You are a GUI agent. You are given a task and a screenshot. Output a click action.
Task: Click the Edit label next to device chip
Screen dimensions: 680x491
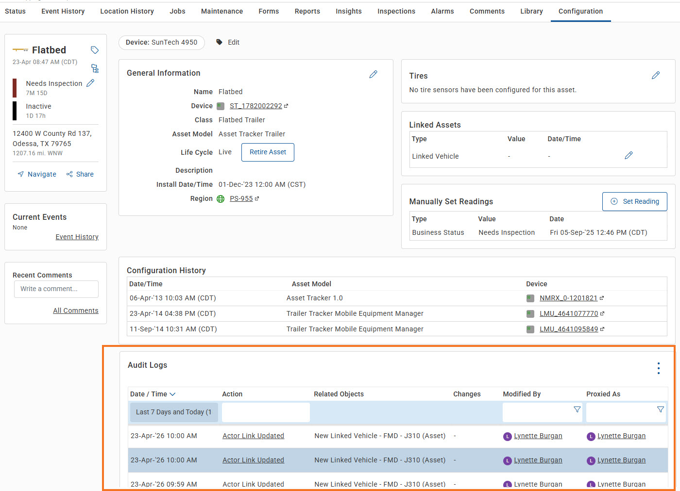pos(234,42)
